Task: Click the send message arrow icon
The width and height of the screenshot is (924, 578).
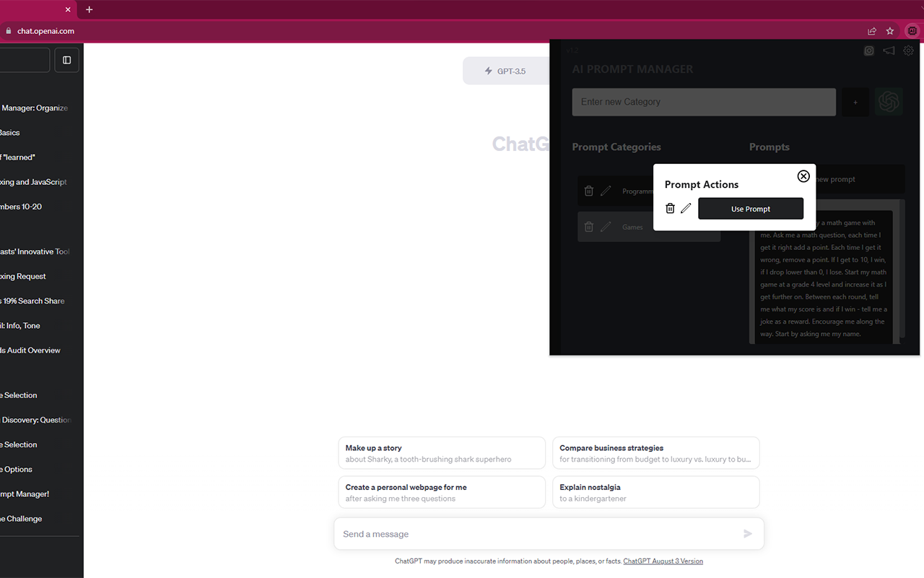Action: [x=748, y=534]
